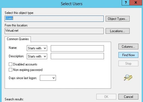Viewport: 143px width, 102px height.
Task: Click the 'Description:' label
Action: click(16, 56)
